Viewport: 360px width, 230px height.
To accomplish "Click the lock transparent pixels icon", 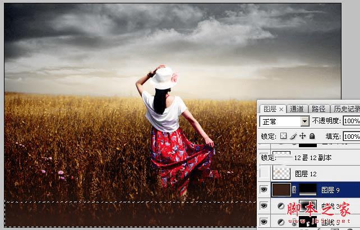I will click(283, 136).
